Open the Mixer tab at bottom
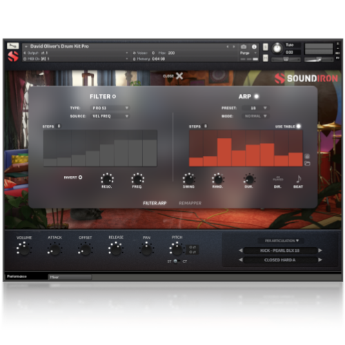 coord(70,277)
